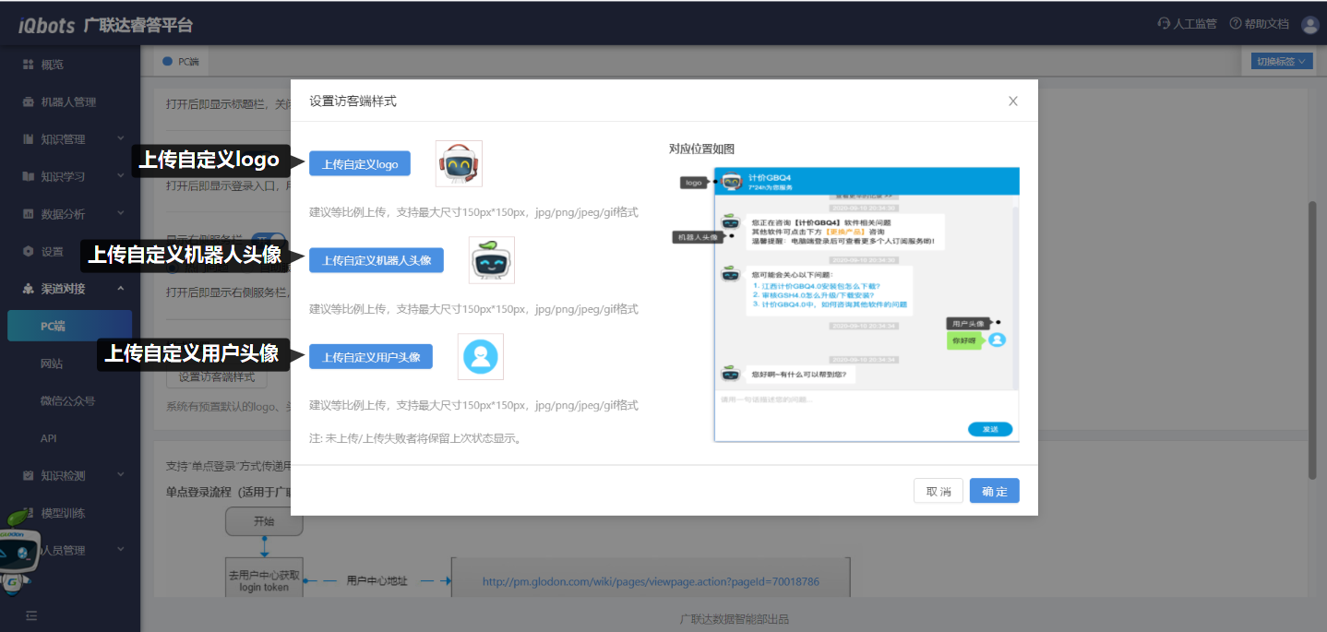Open 机器人管理 in the sidebar

click(67, 102)
